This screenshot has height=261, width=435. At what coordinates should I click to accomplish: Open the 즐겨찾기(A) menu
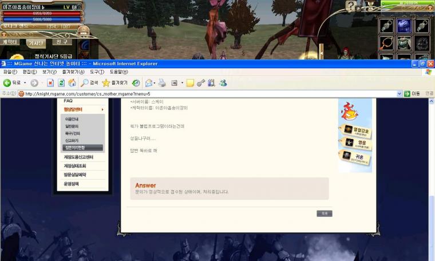(x=73, y=72)
